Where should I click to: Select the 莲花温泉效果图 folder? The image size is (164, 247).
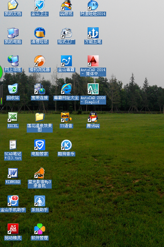coord(40,117)
